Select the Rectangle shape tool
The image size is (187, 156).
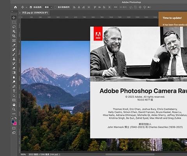point(14,100)
